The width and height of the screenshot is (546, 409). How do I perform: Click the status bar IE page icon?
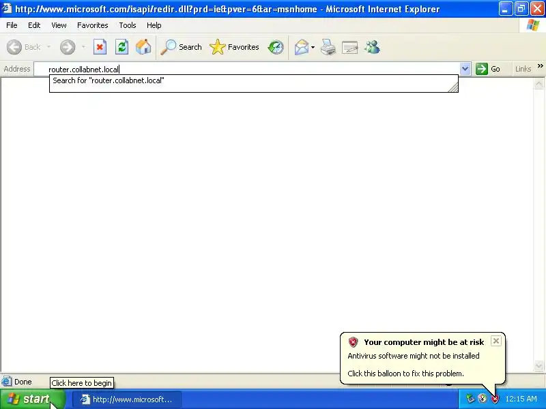pos(7,382)
